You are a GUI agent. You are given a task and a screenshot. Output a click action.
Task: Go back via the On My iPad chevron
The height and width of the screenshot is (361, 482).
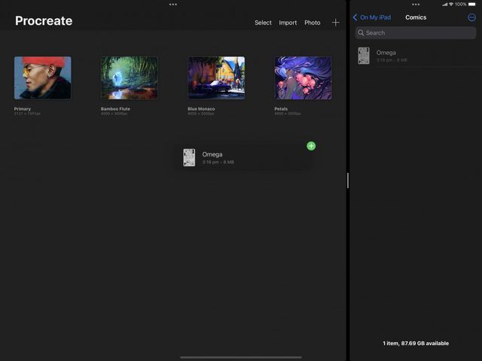[x=355, y=17]
